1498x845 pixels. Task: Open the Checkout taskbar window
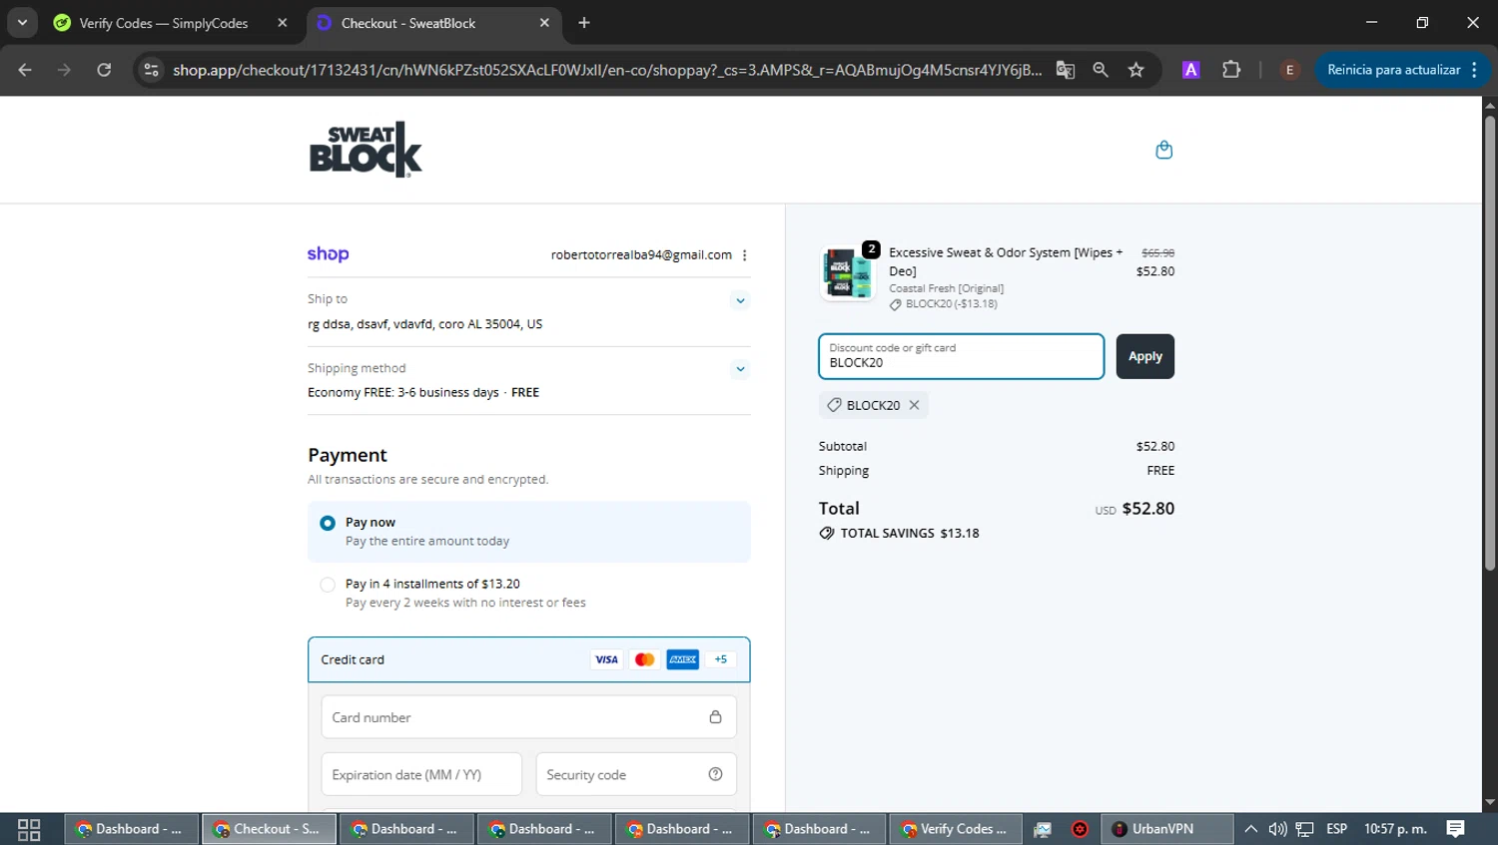coord(269,829)
